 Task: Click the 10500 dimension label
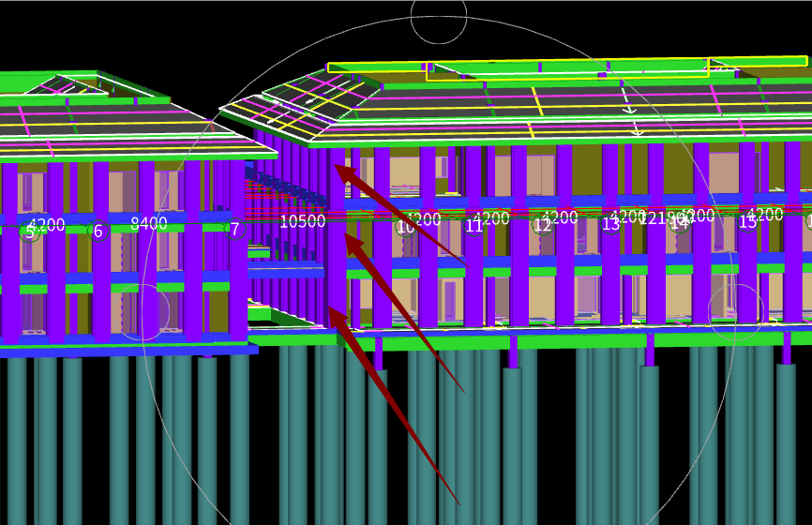pyautogui.click(x=303, y=221)
